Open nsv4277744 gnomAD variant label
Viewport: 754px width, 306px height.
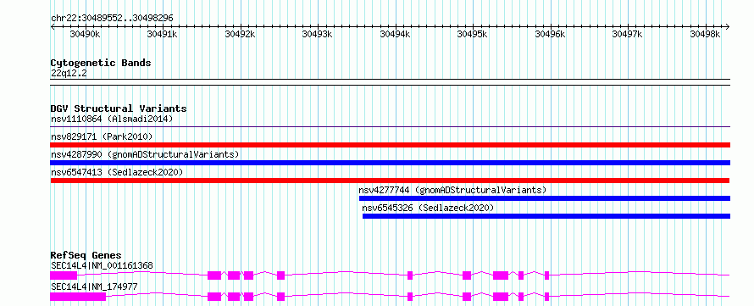(x=453, y=190)
